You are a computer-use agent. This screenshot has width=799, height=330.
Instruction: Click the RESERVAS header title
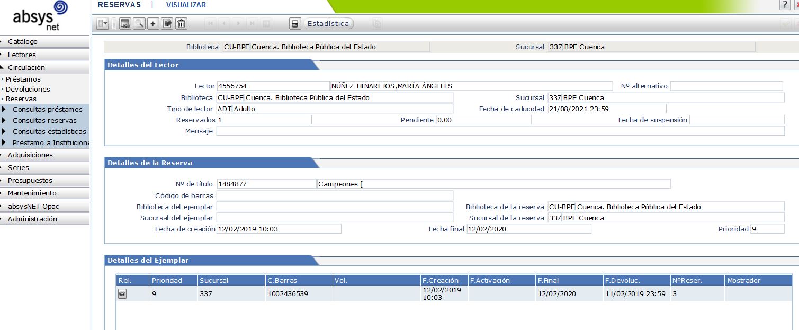(x=119, y=5)
